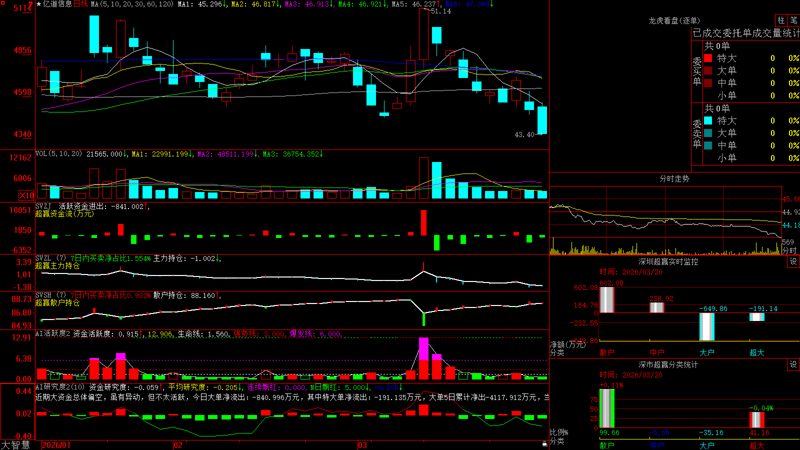The width and height of the screenshot is (800, 450).
Task: Open 设 settings for 深圳超赢实时监控
Action: (793, 261)
